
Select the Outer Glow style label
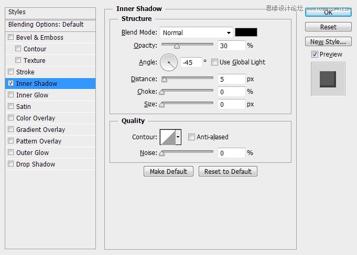click(33, 153)
